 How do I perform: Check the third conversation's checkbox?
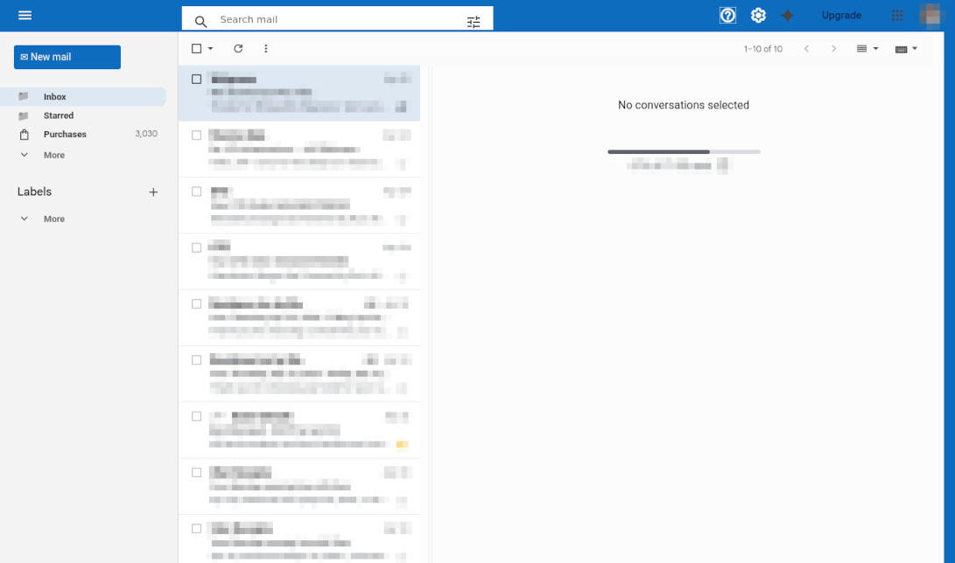pyautogui.click(x=196, y=191)
